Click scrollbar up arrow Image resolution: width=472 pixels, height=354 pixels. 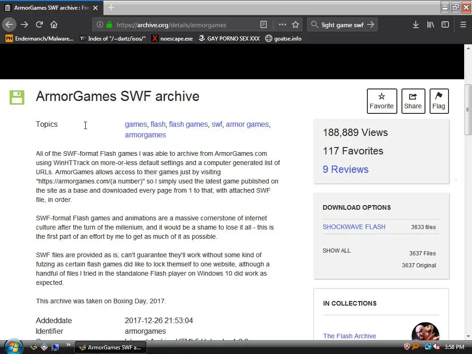(x=468, y=48)
